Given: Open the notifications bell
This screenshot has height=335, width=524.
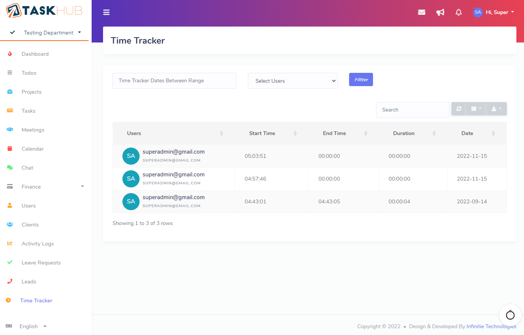Looking at the screenshot, I should click(x=459, y=13).
